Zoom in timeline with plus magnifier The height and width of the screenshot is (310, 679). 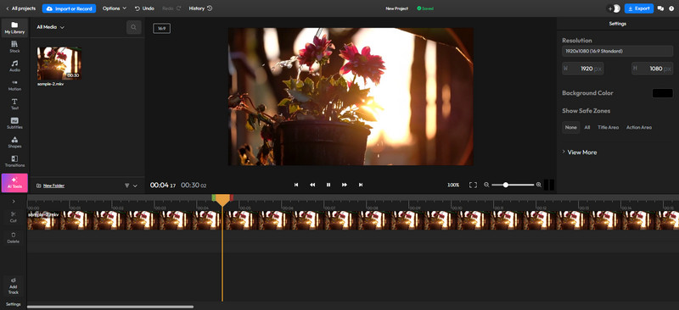(539, 185)
